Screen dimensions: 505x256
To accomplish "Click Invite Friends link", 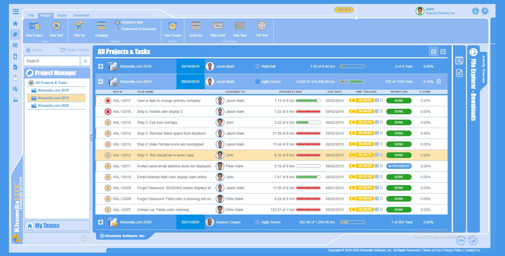I will 74,50.
